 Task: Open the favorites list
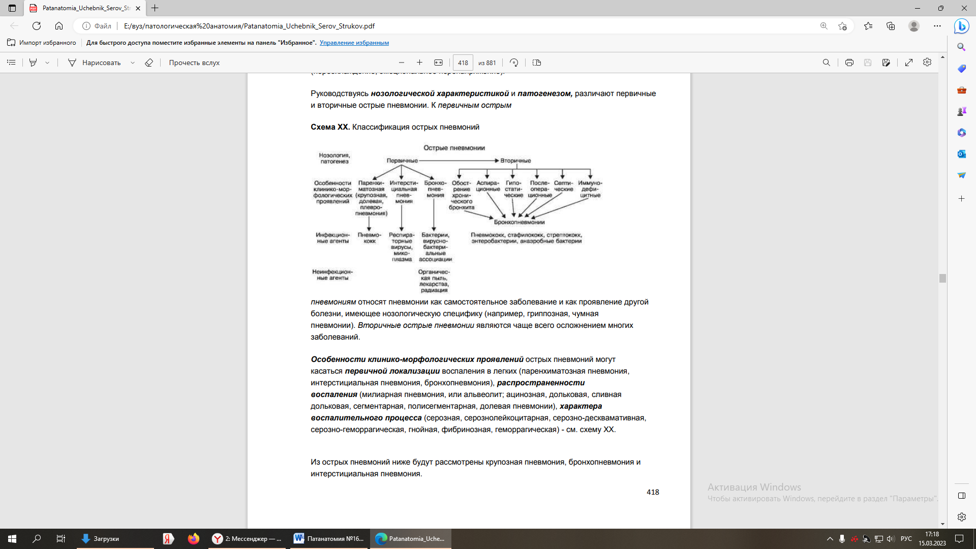(868, 26)
